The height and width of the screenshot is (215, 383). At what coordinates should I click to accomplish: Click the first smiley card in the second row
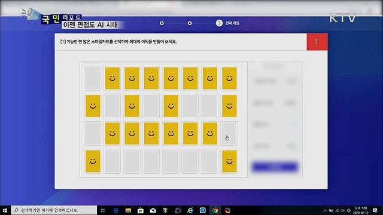93,106
